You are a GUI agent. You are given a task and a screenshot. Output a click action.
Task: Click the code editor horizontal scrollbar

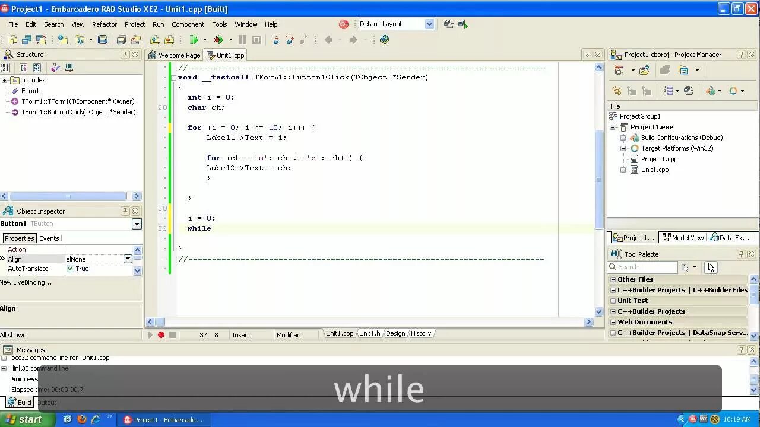pyautogui.click(x=369, y=321)
